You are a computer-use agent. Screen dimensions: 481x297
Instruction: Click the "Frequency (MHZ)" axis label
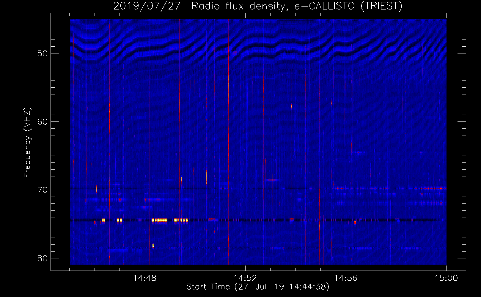pos(27,143)
